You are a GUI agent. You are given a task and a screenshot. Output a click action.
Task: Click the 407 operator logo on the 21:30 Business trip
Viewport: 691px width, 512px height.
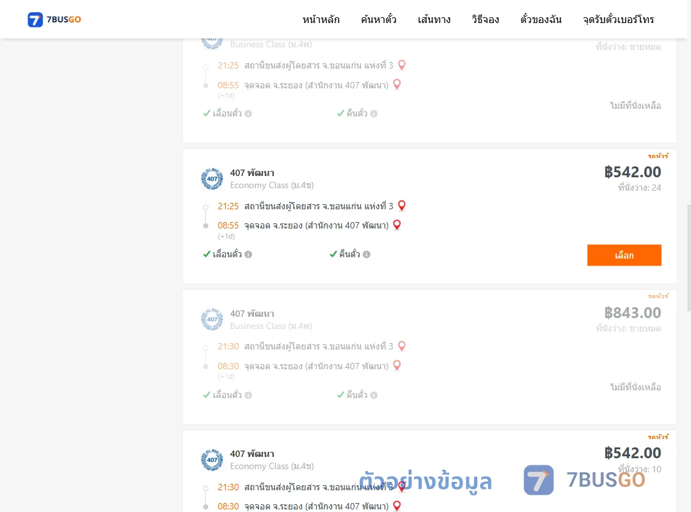pos(212,319)
